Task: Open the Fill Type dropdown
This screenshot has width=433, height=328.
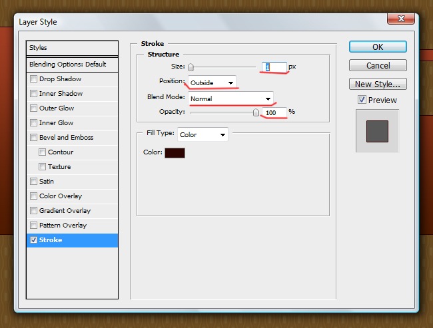Action: click(203, 134)
